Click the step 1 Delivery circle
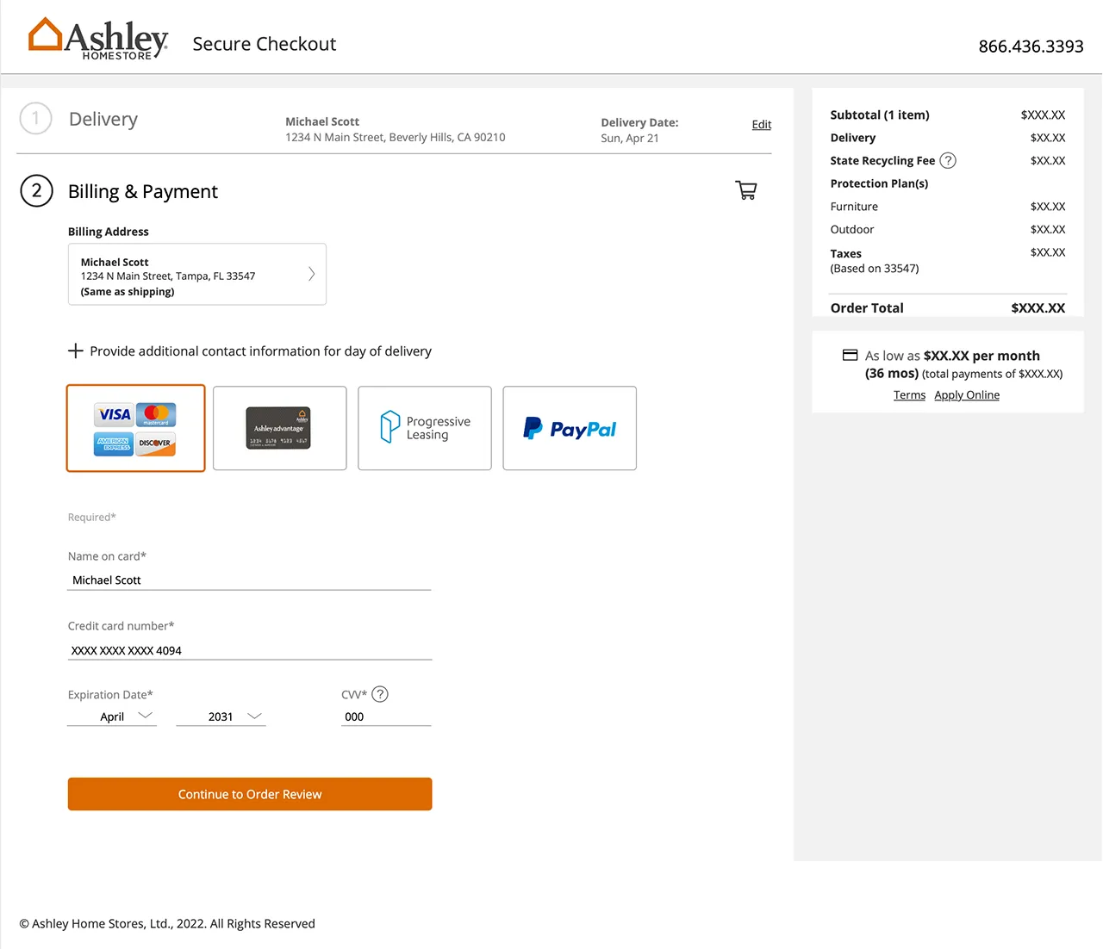1103x949 pixels. pyautogui.click(x=35, y=119)
